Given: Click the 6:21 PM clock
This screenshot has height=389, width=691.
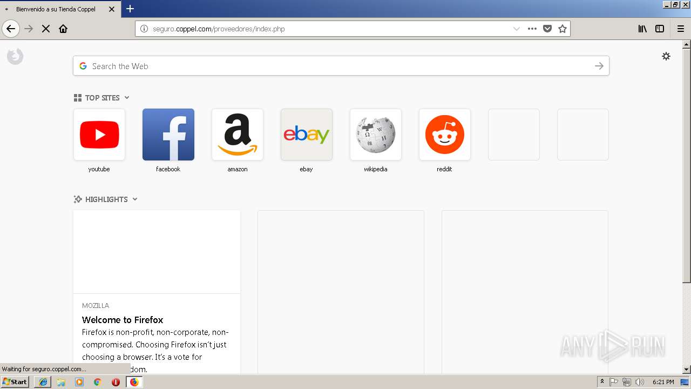Looking at the screenshot, I should tap(663, 382).
